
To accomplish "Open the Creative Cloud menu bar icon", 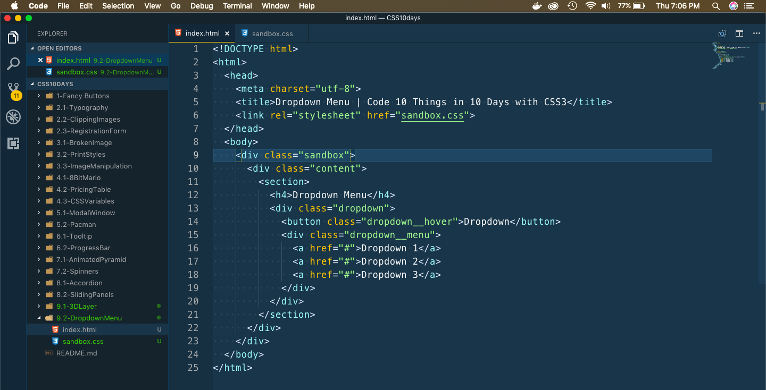I will click(554, 6).
